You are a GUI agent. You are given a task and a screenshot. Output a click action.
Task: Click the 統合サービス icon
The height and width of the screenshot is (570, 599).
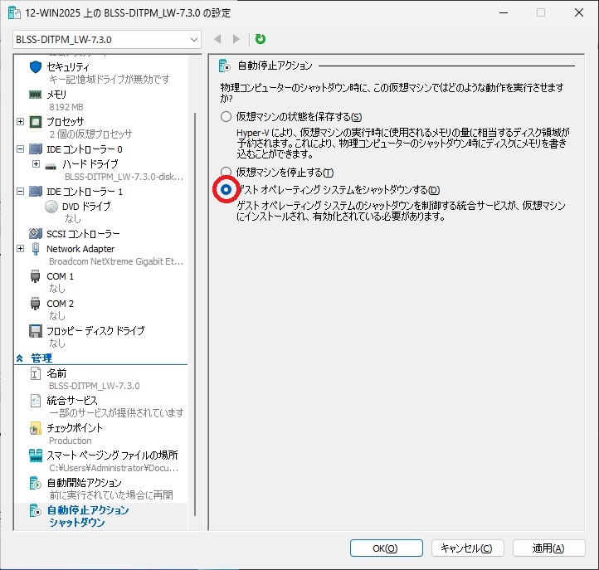pyautogui.click(x=35, y=401)
